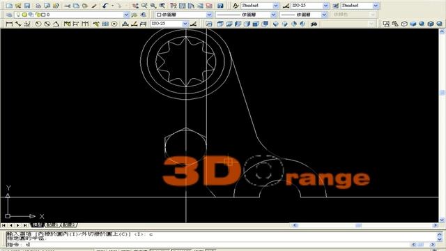Viewport: 446px width, 251px height.
Task: Click the Plot printer icon
Action: point(38,6)
